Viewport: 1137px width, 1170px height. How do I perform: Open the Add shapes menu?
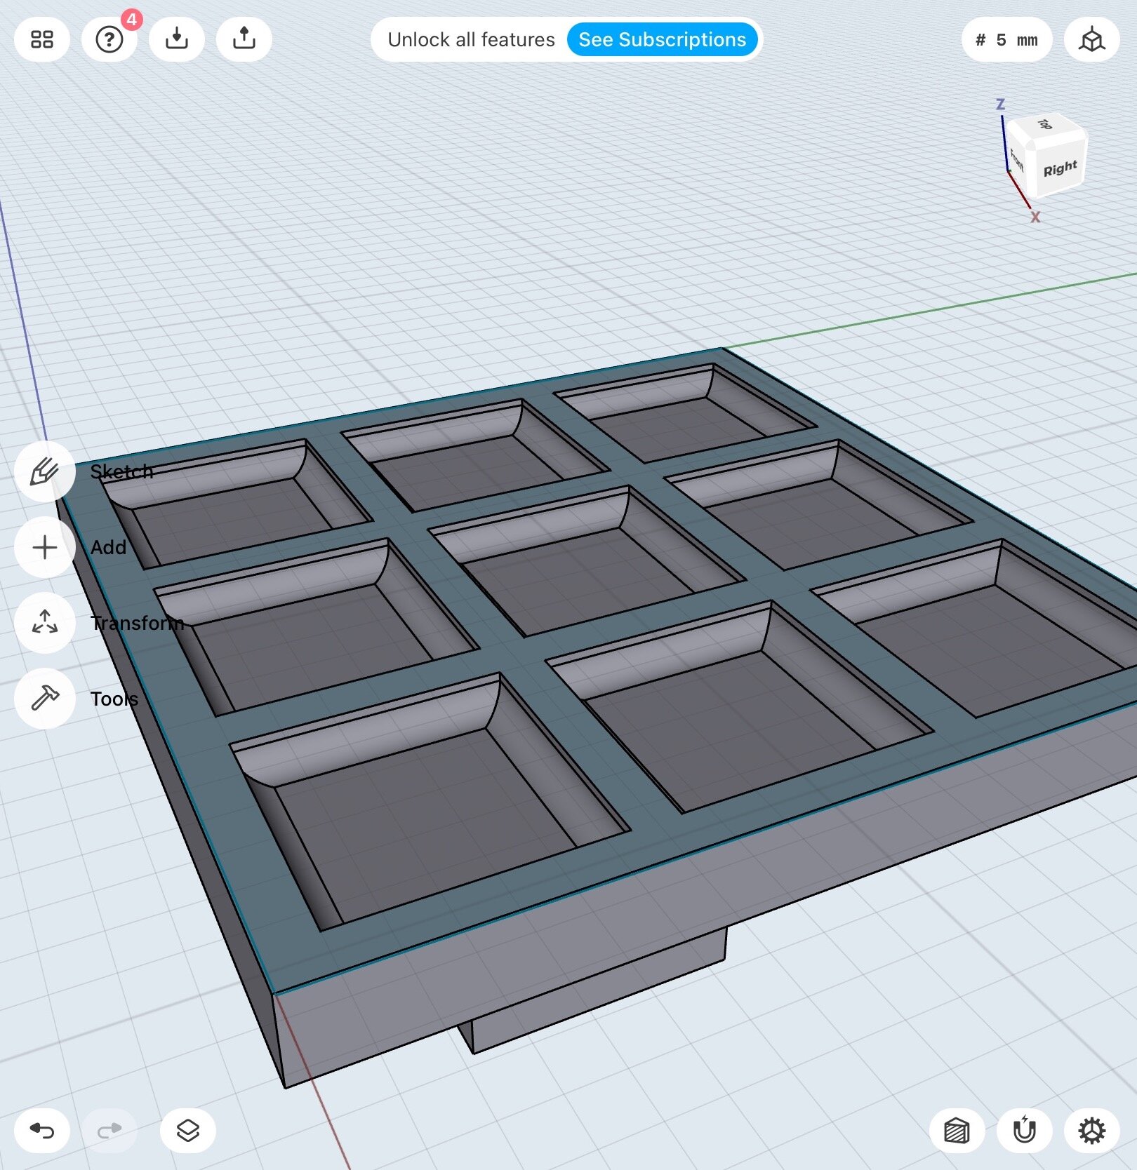tap(45, 547)
